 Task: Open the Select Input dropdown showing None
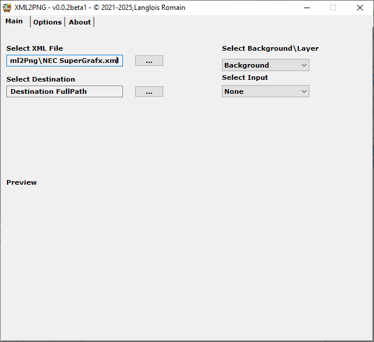[x=265, y=91]
